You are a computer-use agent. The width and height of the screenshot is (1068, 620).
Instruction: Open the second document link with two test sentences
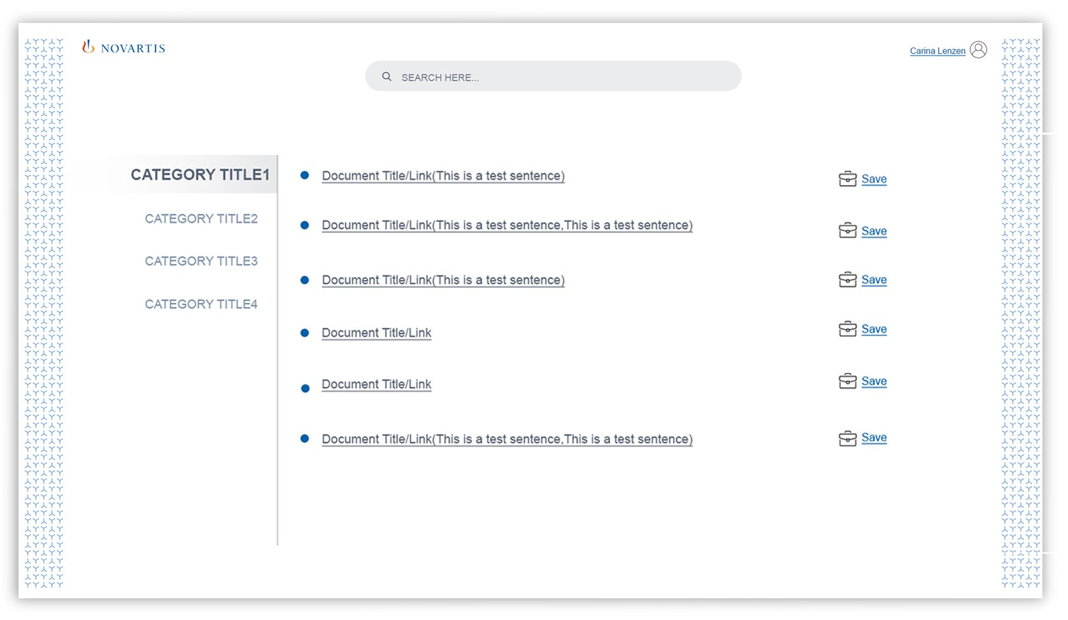pyautogui.click(x=507, y=225)
